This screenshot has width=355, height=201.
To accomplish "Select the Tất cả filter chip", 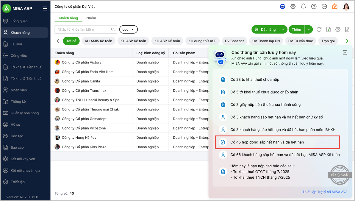I will (71, 41).
